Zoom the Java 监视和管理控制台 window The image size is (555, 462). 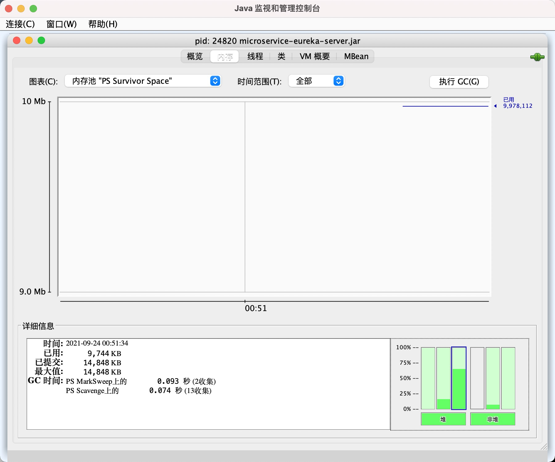click(x=33, y=9)
